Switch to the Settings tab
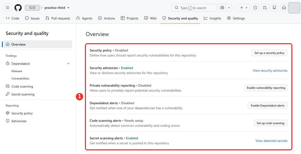301x154 pixels. pos(236,18)
